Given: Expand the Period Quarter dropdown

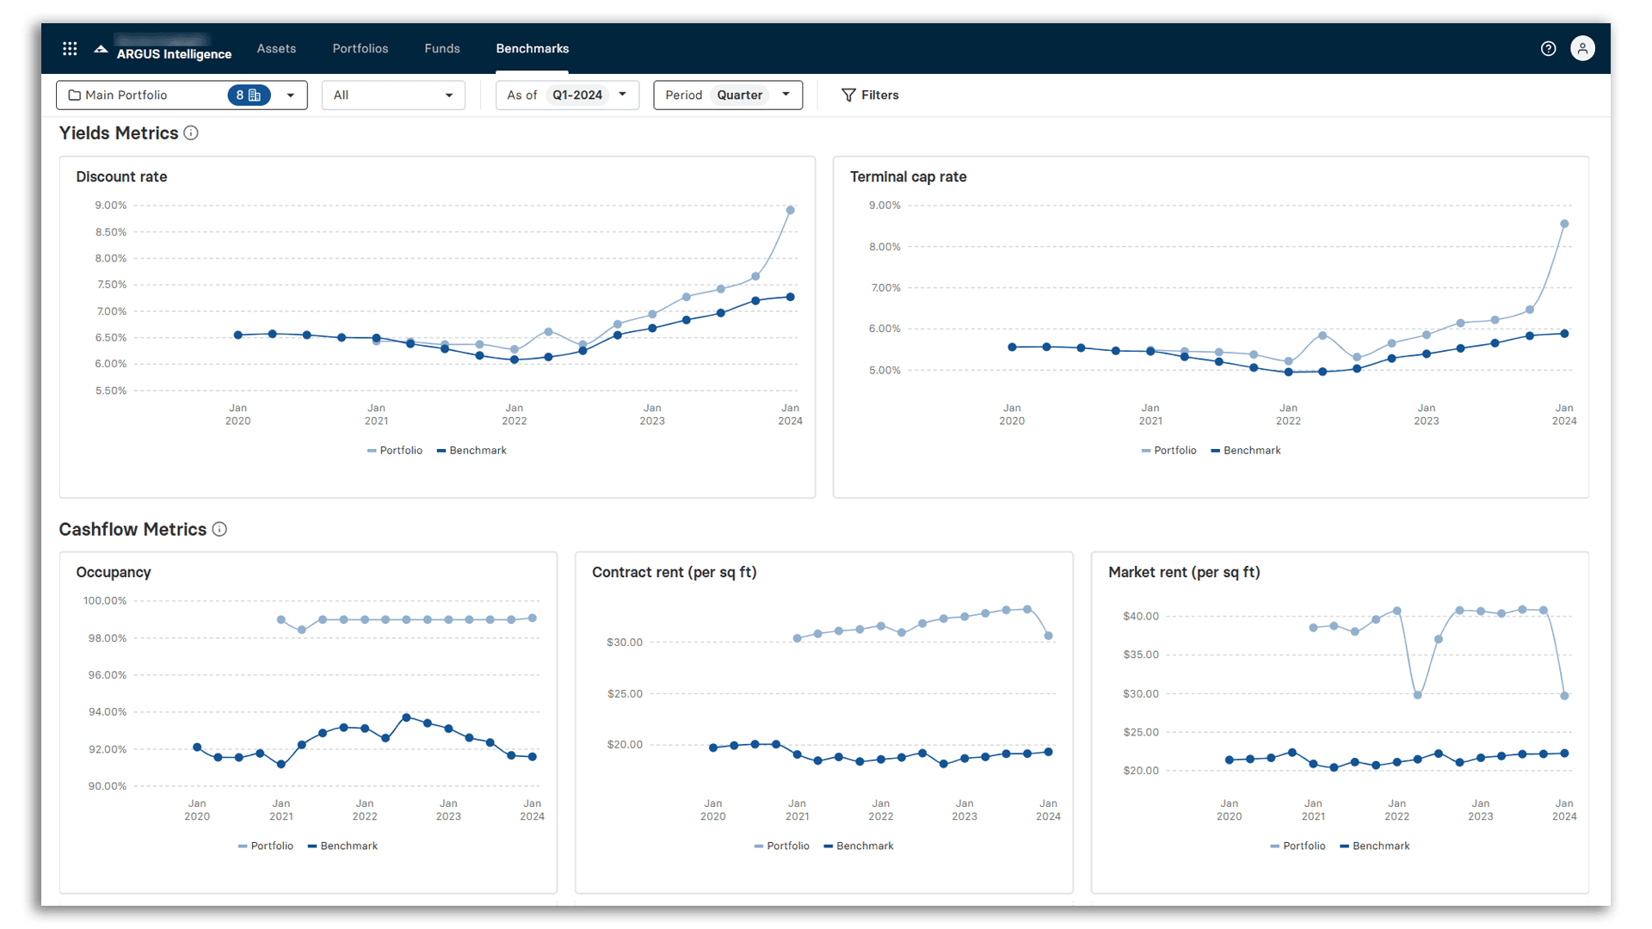Looking at the screenshot, I should [785, 95].
